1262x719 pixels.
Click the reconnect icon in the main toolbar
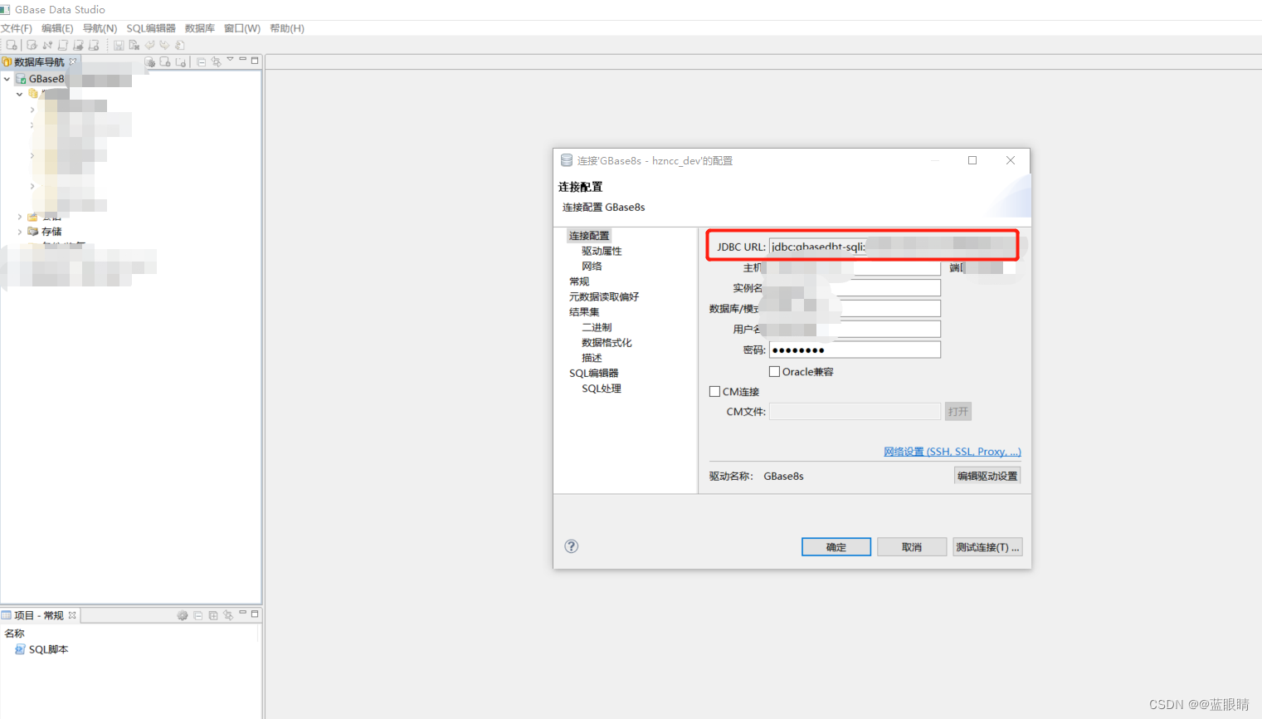[x=32, y=45]
